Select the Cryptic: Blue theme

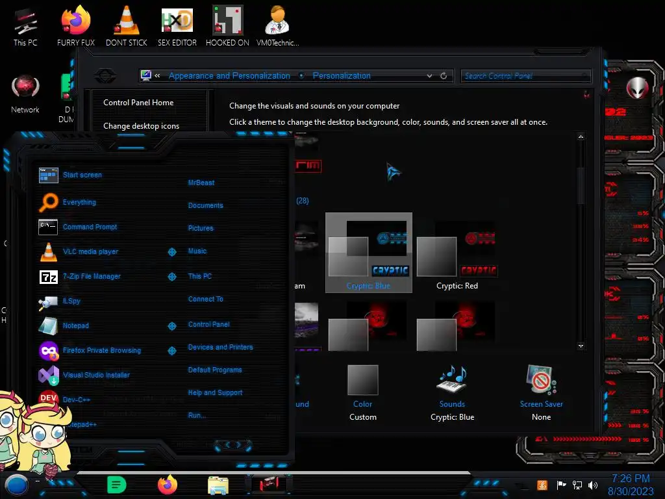click(369, 253)
